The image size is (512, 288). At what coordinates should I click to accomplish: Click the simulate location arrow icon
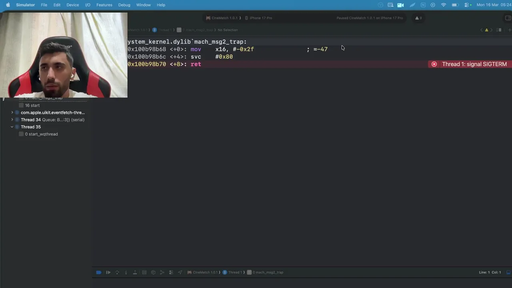click(180, 272)
